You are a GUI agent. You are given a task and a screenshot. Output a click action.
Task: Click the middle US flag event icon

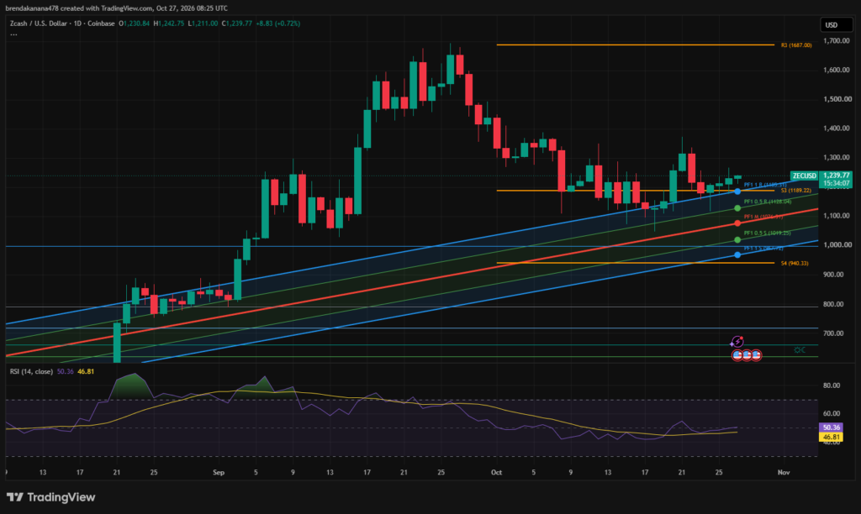(747, 355)
